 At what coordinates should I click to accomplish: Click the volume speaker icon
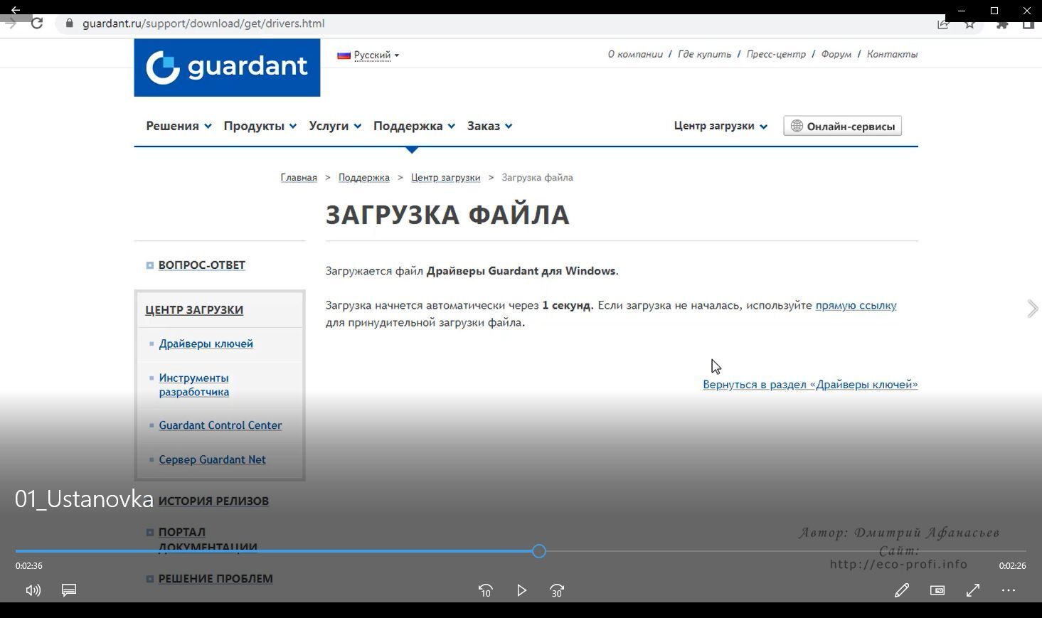click(x=33, y=590)
